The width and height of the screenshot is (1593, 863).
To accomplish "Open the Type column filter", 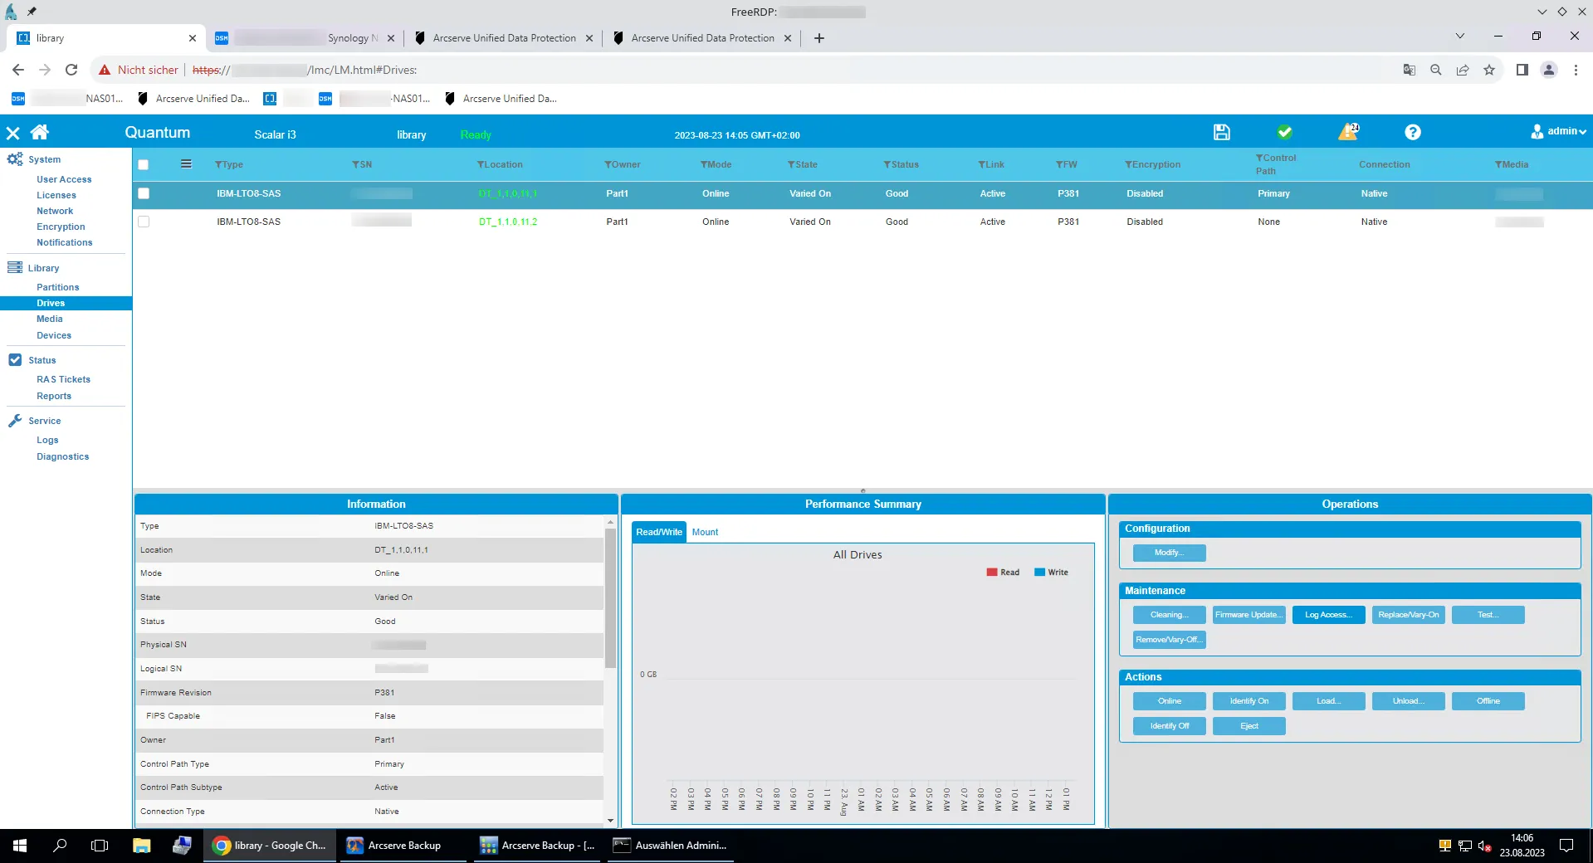I will point(218,164).
